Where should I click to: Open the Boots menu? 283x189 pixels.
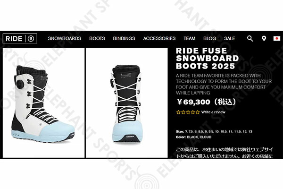[97, 38]
